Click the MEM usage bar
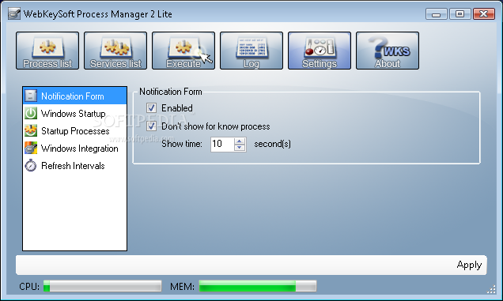Image resolution: width=503 pixels, height=301 pixels. pyautogui.click(x=258, y=286)
